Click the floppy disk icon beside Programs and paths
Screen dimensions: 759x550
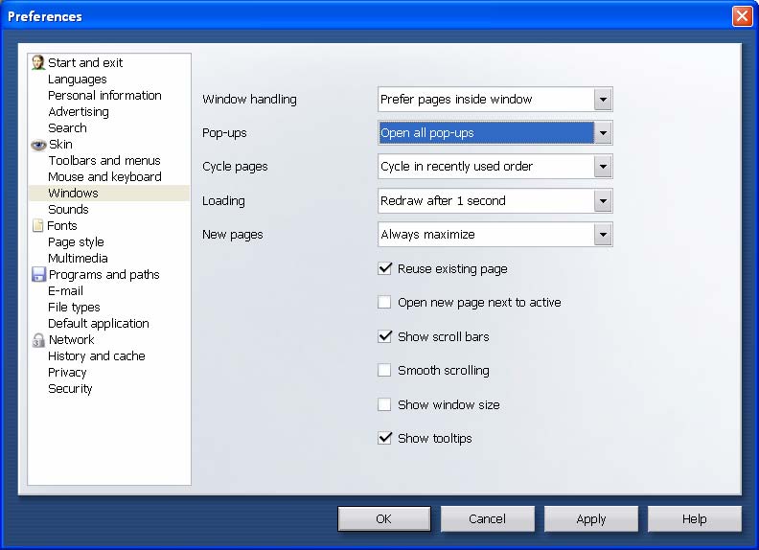click(x=38, y=275)
